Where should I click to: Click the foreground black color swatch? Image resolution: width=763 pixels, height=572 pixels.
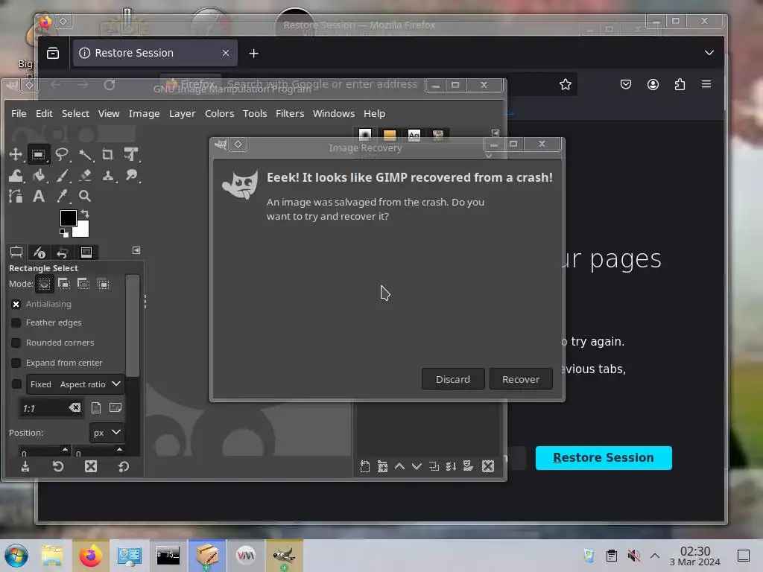[67, 217]
